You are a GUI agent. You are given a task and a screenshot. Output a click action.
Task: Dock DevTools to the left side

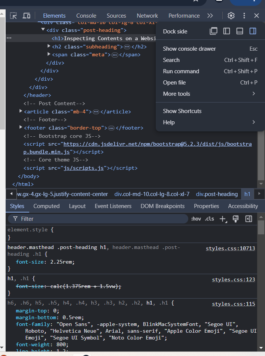(x=226, y=31)
